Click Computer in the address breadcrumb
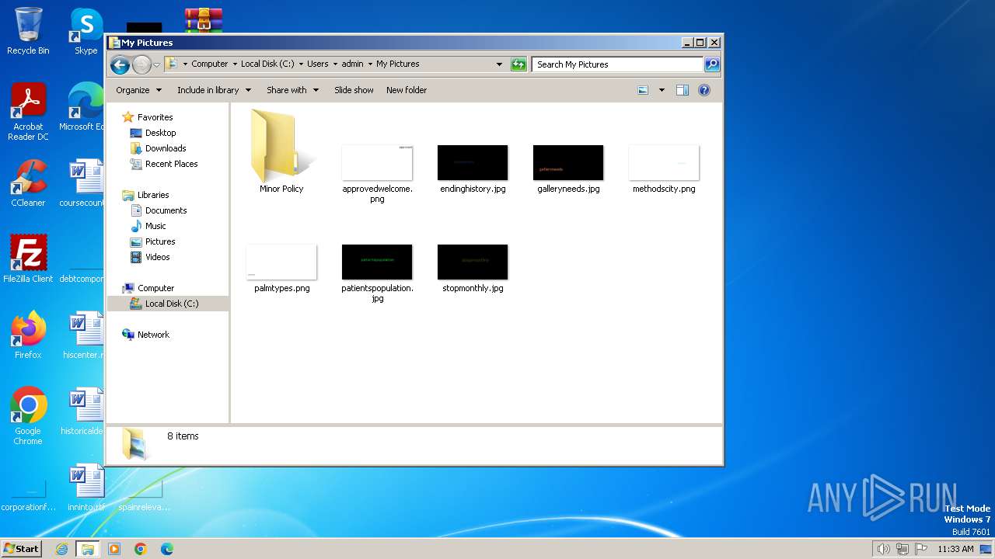This screenshot has width=995, height=559. click(x=210, y=64)
